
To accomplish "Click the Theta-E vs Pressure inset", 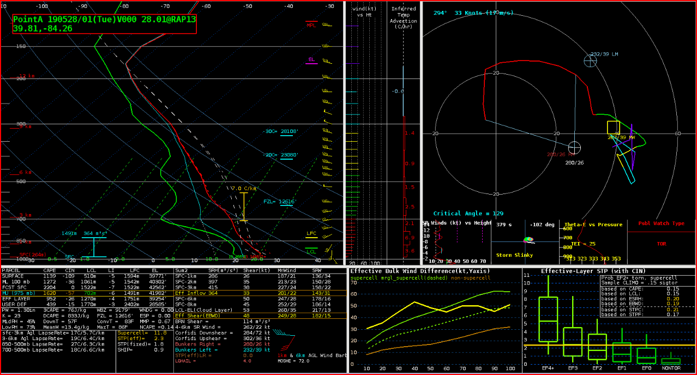I will (x=593, y=243).
